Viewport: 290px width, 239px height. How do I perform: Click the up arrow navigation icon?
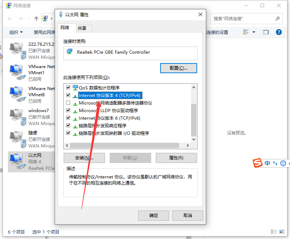tap(36, 18)
